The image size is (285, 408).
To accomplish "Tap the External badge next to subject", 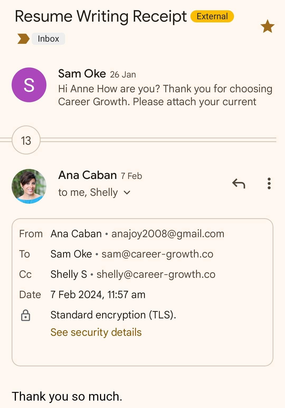I will click(x=212, y=16).
